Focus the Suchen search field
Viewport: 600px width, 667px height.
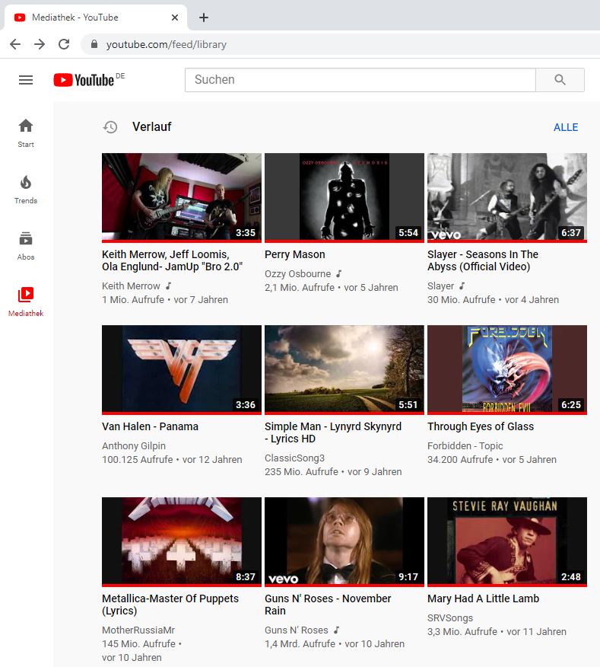pos(360,79)
